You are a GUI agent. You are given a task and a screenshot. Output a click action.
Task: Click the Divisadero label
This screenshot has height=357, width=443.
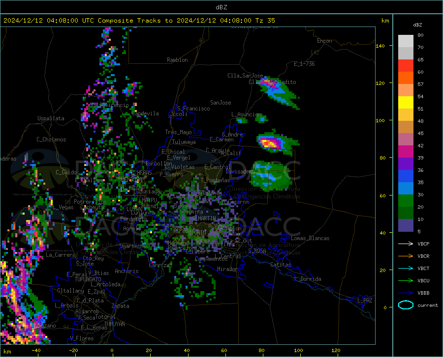pos(240,171)
